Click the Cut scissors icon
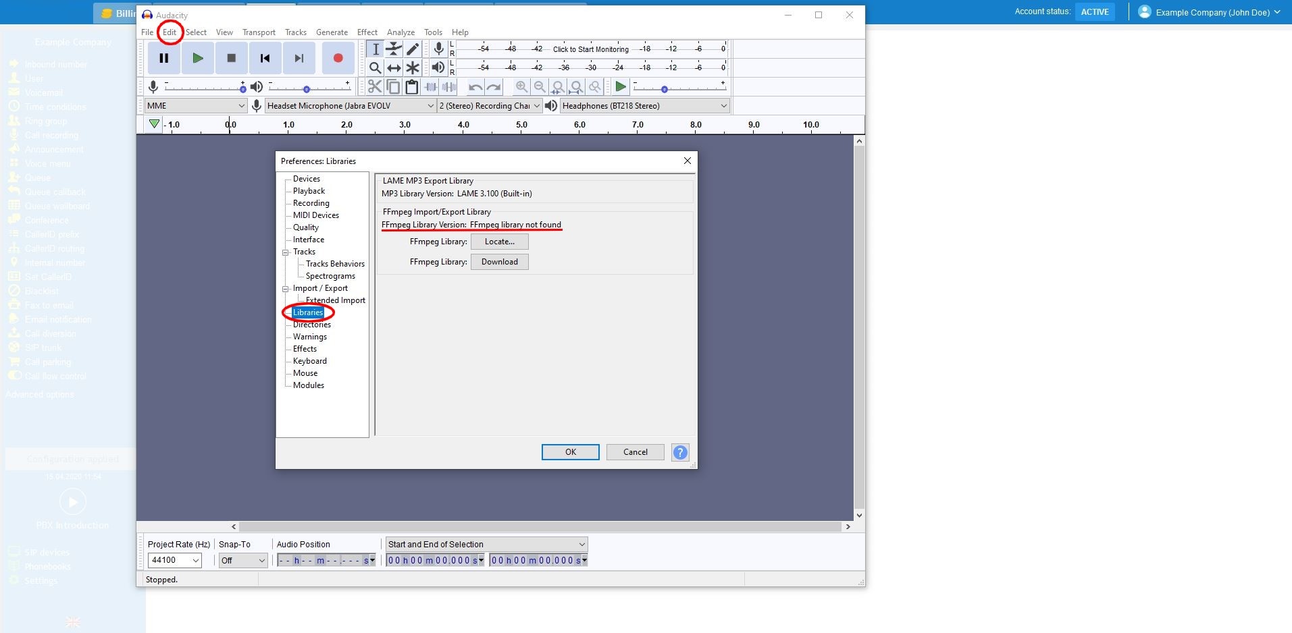Image resolution: width=1292 pixels, height=633 pixels. [x=375, y=86]
